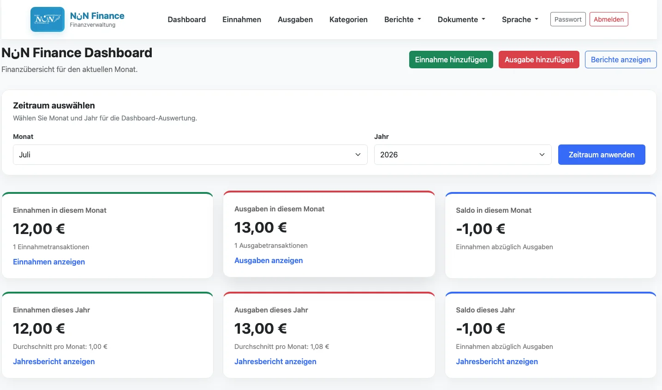Click the 'Saldo in diesem Monat' card title
662x390 pixels.
coord(494,210)
